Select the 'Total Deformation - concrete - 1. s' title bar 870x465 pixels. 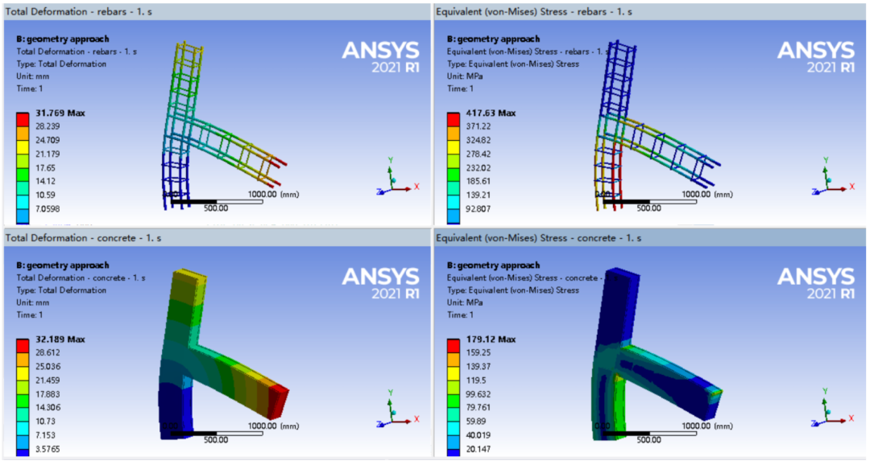tap(217, 238)
